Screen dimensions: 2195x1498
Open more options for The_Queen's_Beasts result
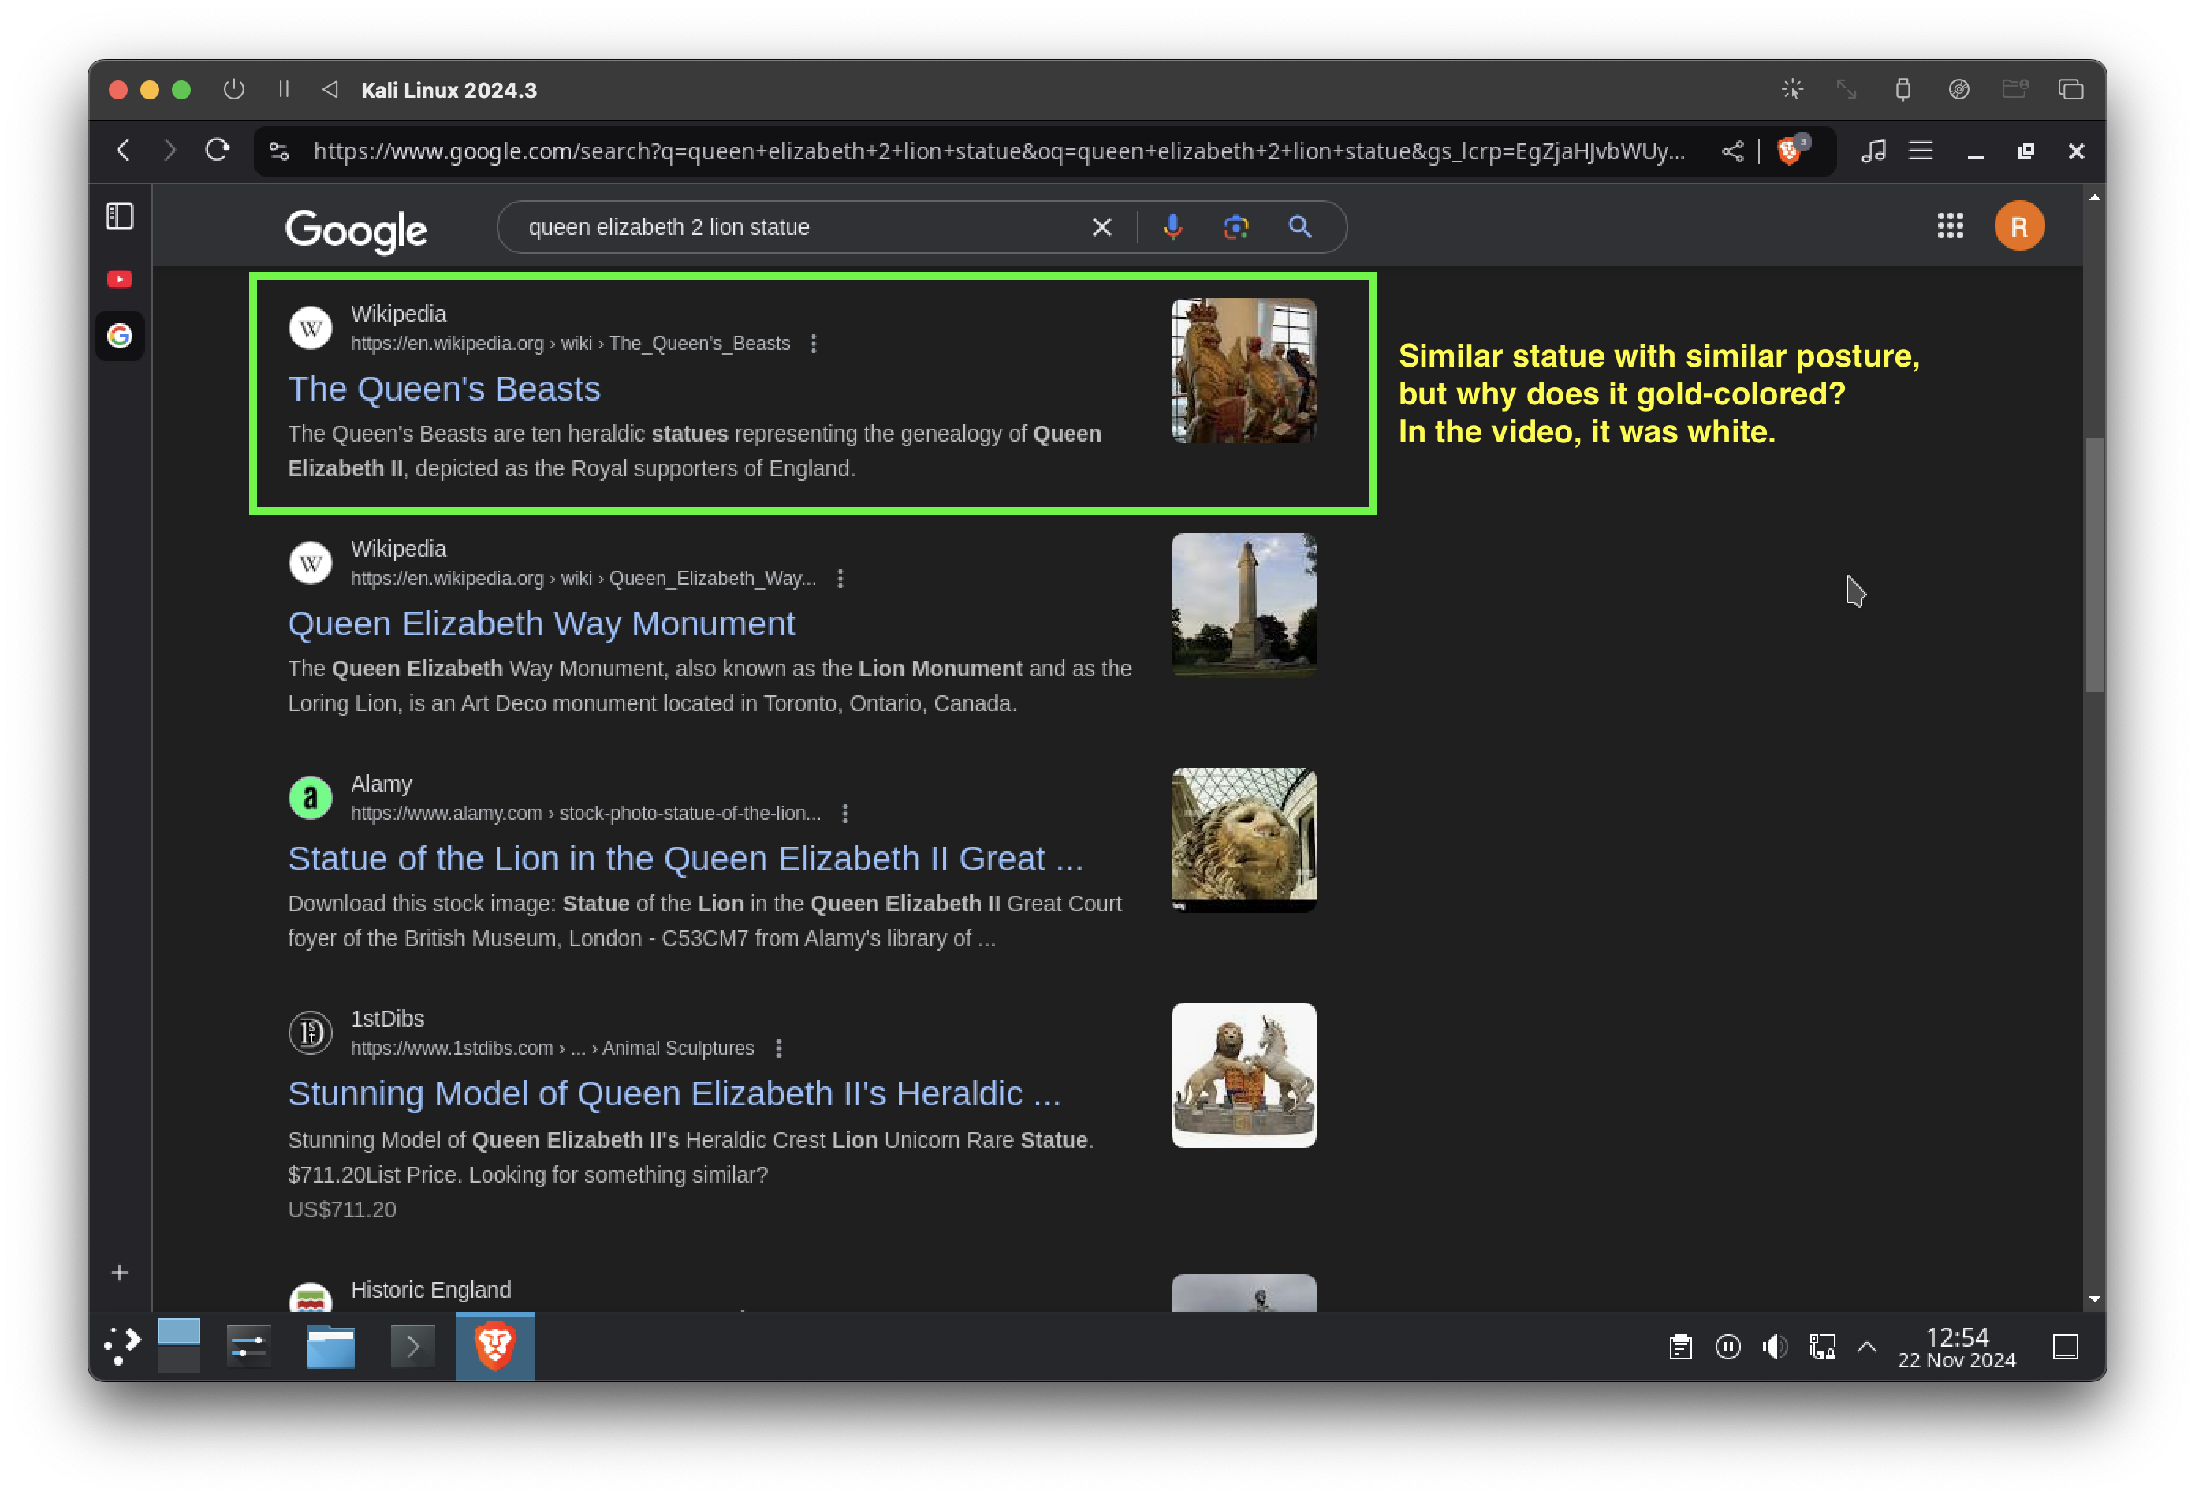coord(813,344)
